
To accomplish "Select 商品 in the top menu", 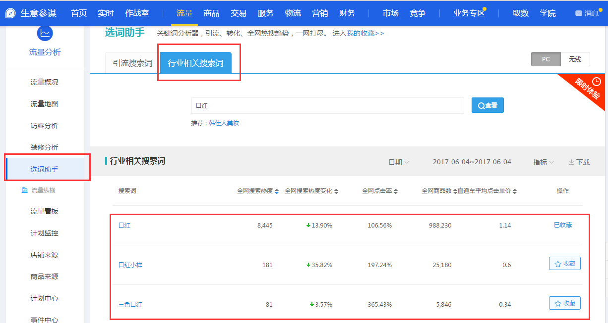I will (x=212, y=13).
